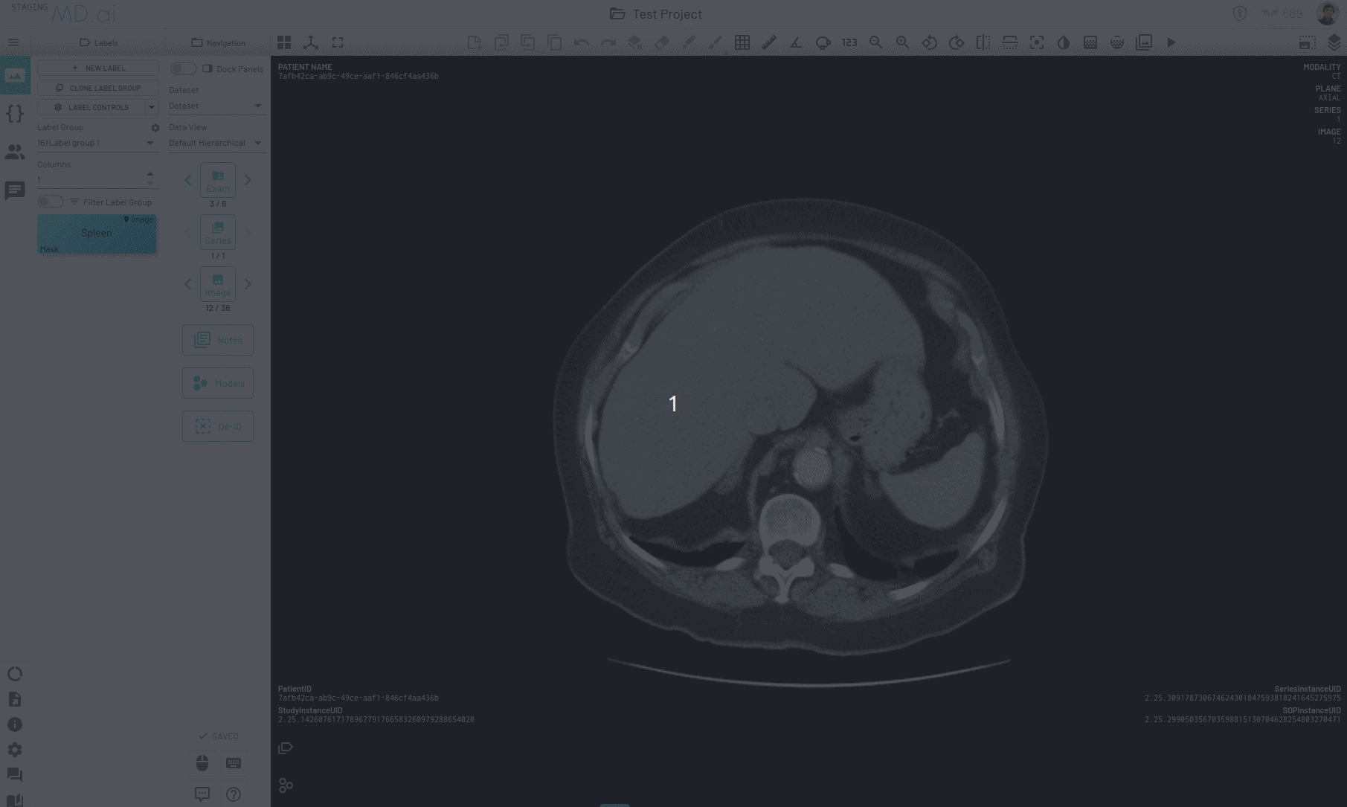This screenshot has height=807, width=1347.
Task: Click the New Label button
Action: pyautogui.click(x=98, y=68)
